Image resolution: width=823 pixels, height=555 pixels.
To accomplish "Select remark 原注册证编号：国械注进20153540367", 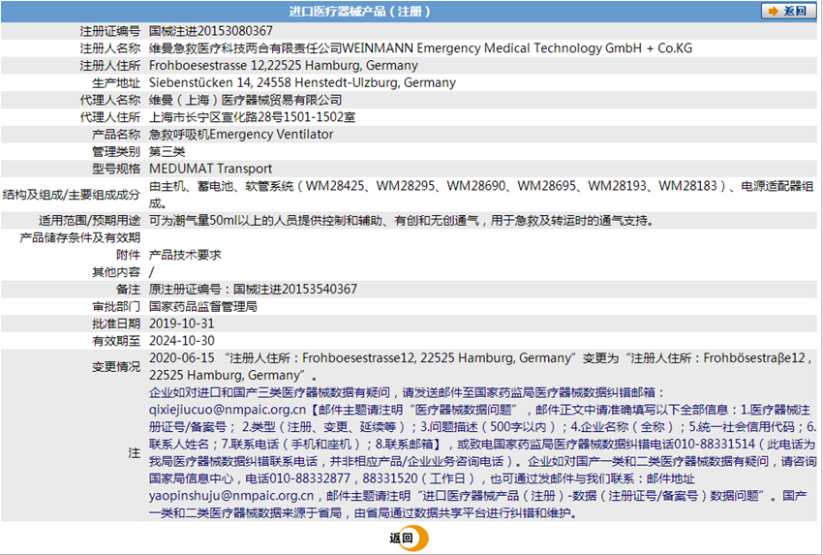I will pos(253,290).
